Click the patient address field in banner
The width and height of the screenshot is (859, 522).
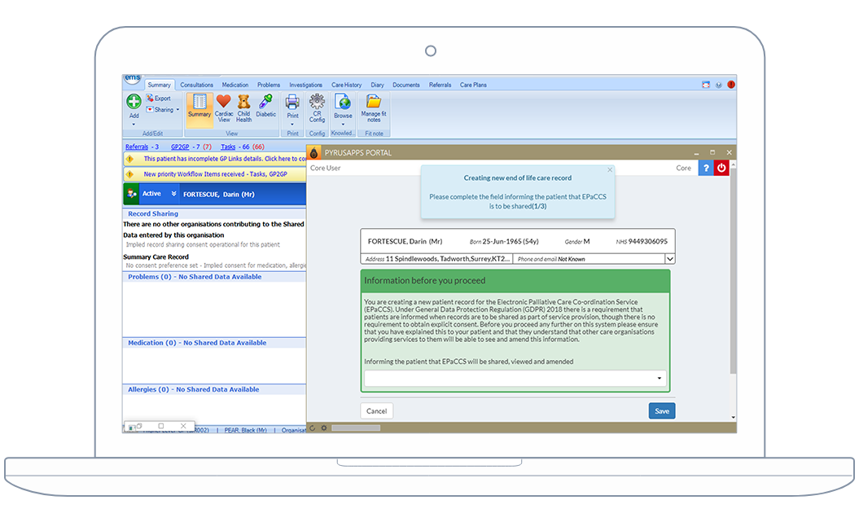pos(436,259)
